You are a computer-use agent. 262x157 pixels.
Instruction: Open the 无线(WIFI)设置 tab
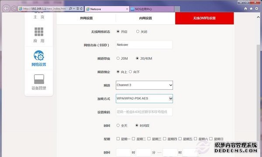[x=204, y=18]
